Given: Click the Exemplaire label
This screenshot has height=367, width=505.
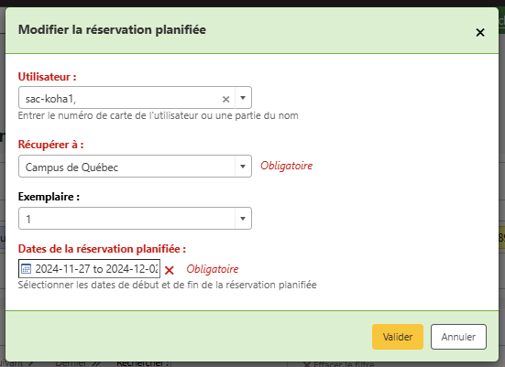Looking at the screenshot, I should click(49, 197).
